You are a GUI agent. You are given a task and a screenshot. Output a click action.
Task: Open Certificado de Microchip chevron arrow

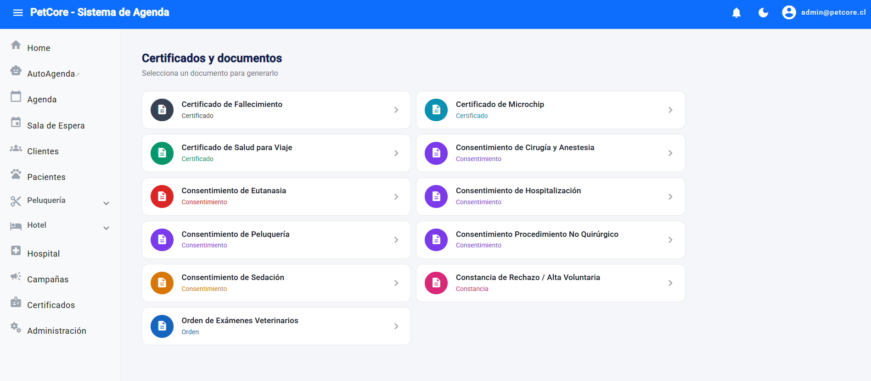click(670, 110)
